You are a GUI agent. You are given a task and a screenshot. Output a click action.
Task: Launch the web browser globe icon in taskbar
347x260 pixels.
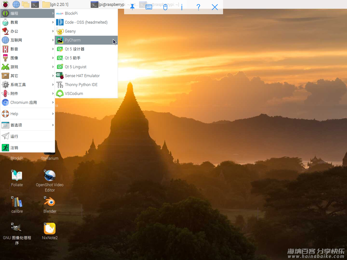pos(16,4)
